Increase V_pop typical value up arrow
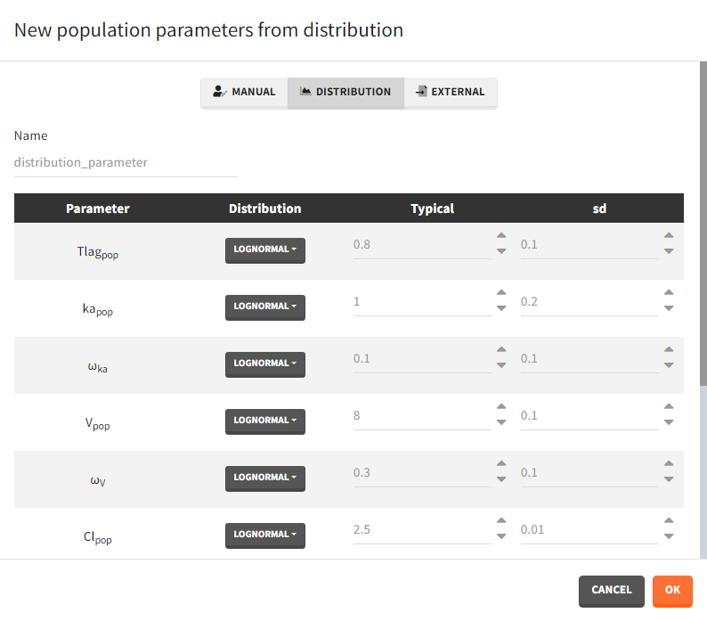The width and height of the screenshot is (707, 621). 501,407
